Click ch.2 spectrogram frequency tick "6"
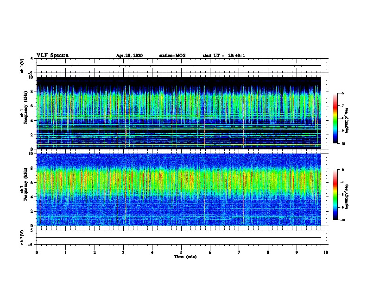 tap(32, 183)
